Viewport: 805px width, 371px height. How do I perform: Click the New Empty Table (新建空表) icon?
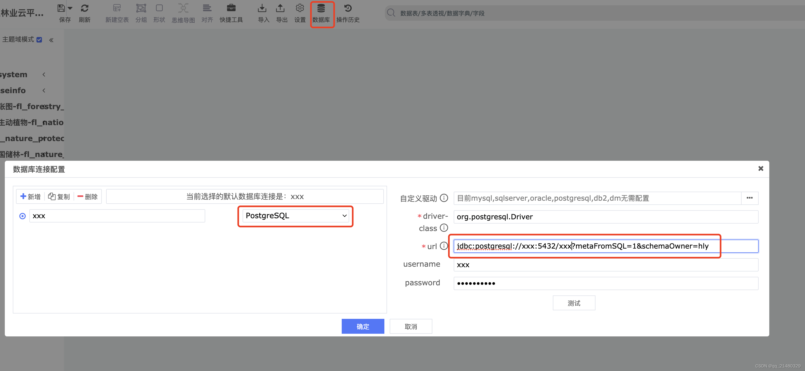point(117,8)
